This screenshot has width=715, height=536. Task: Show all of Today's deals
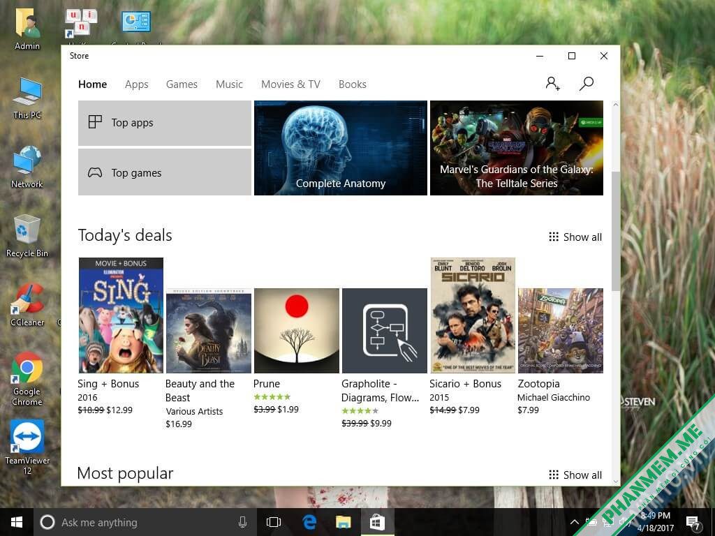click(575, 237)
